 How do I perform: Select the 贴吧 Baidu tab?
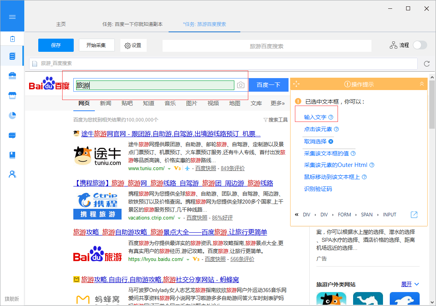127,103
